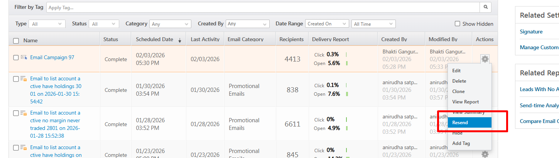Click the Scheduled Date sort arrow
Image resolution: width=559 pixels, height=158 pixels.
(x=179, y=40)
